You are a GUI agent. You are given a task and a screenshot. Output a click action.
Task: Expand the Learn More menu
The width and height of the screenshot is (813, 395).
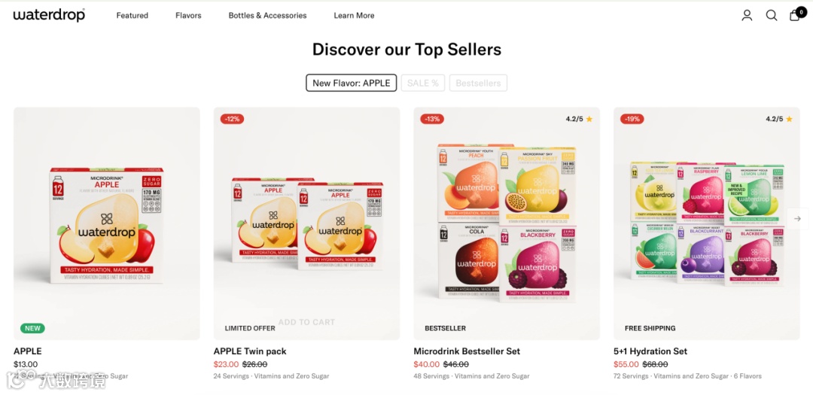click(354, 16)
